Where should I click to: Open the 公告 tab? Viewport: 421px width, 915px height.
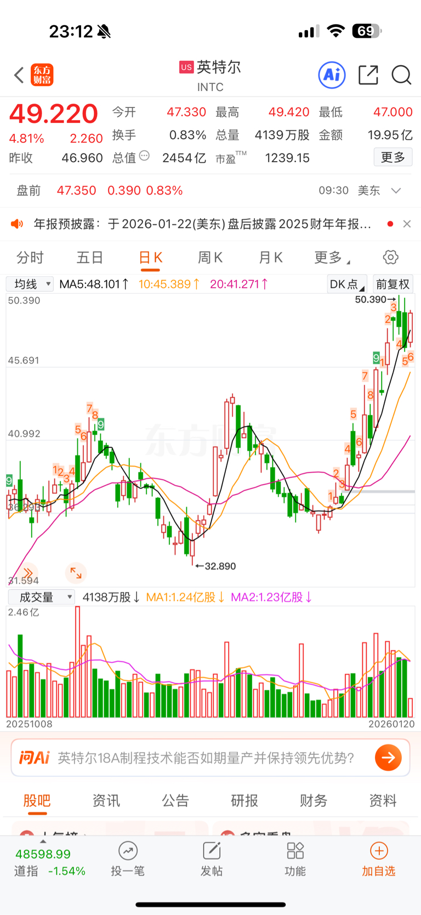coord(175,800)
